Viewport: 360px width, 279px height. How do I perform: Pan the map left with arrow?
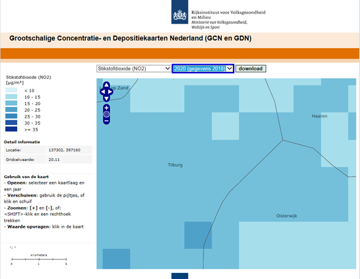(x=103, y=92)
